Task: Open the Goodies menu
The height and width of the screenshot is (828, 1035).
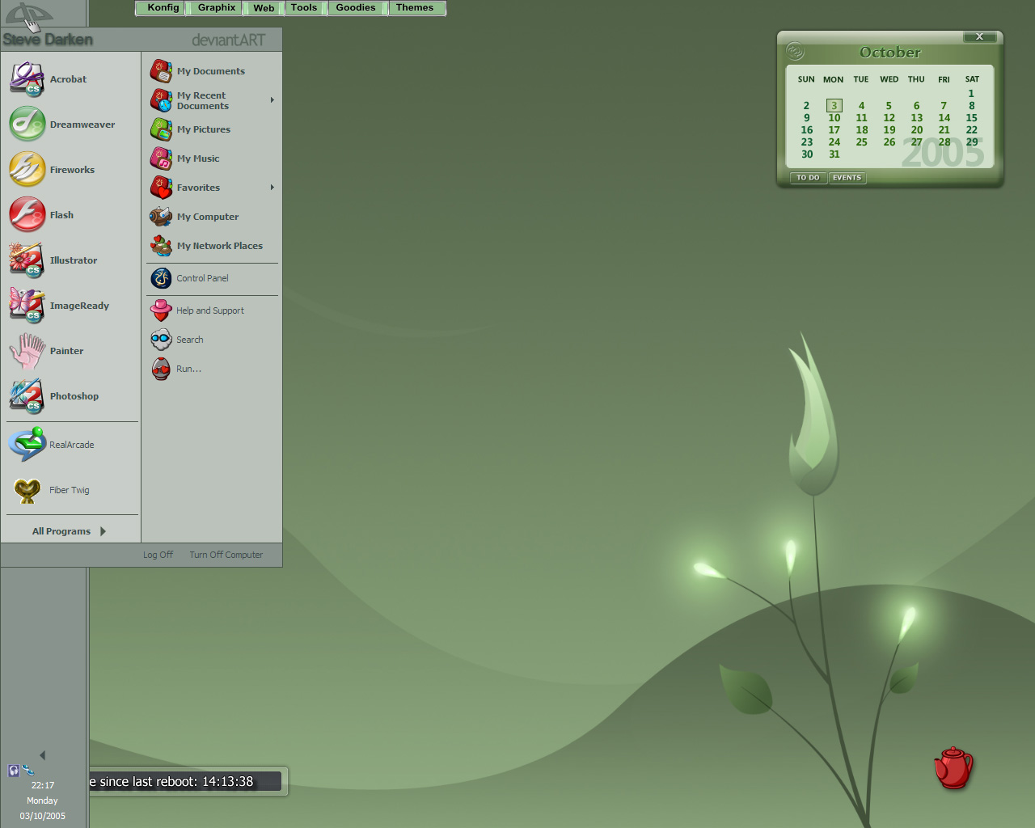Action: click(356, 8)
